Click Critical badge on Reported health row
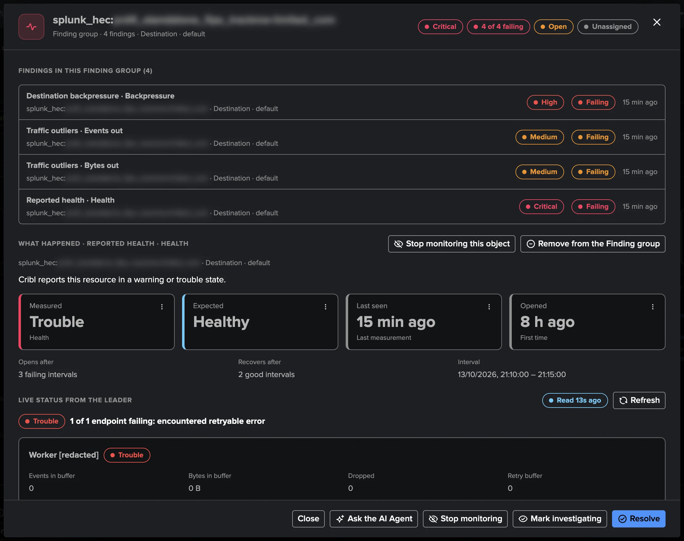The height and width of the screenshot is (541, 684). 542,206
